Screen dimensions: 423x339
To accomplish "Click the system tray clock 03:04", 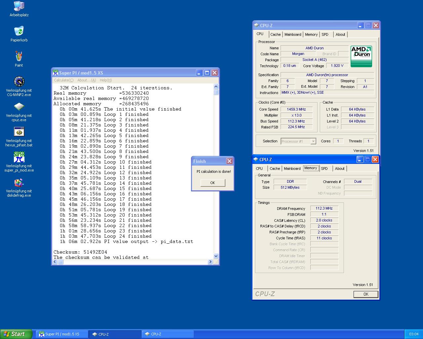I will click(414, 334).
